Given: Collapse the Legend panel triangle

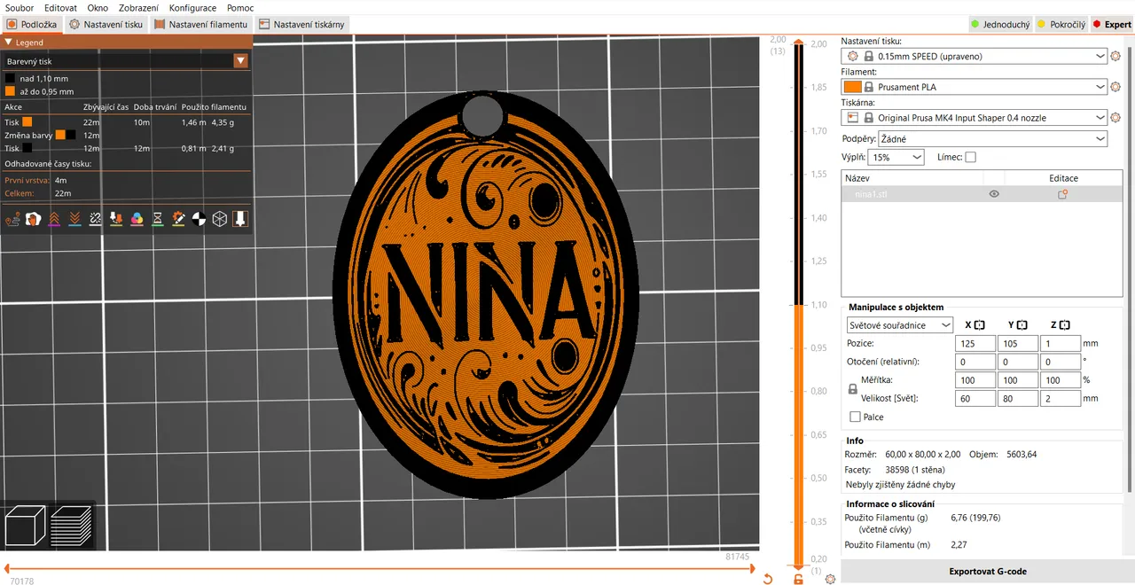Looking at the screenshot, I should [x=8, y=42].
